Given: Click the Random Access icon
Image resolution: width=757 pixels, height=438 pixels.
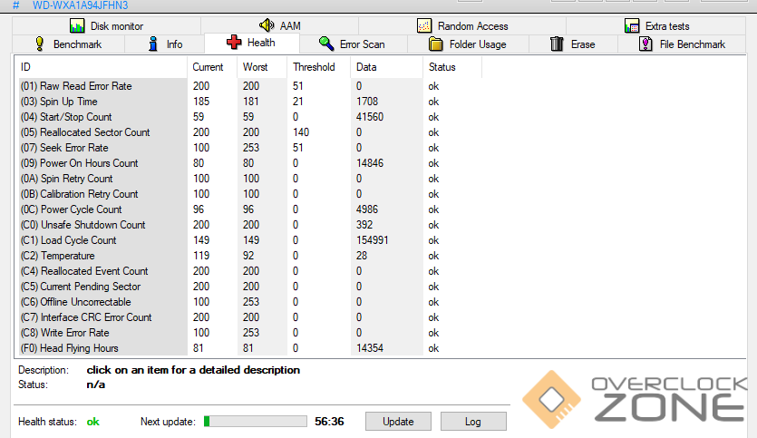Looking at the screenshot, I should coord(424,26).
